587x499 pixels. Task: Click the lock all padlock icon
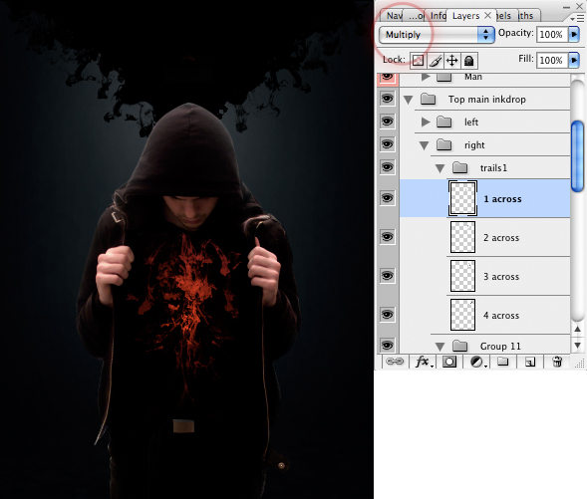coord(469,60)
